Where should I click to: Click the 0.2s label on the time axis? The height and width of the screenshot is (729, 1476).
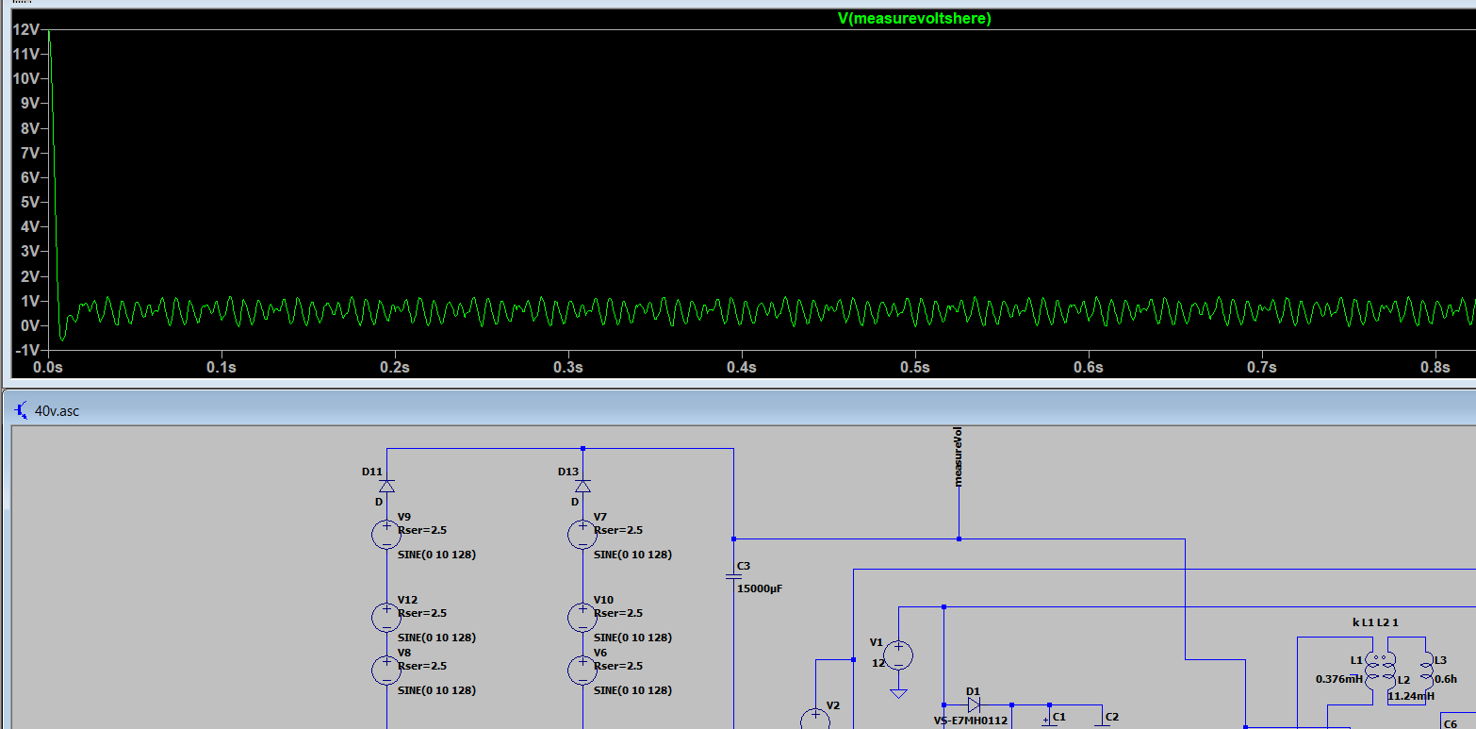[395, 367]
